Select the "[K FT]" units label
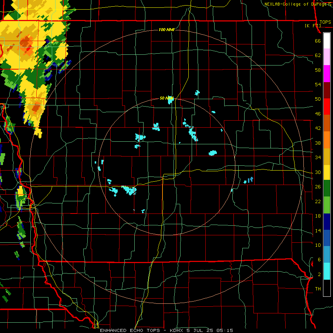This screenshot has height=333, width=333. tap(313, 26)
